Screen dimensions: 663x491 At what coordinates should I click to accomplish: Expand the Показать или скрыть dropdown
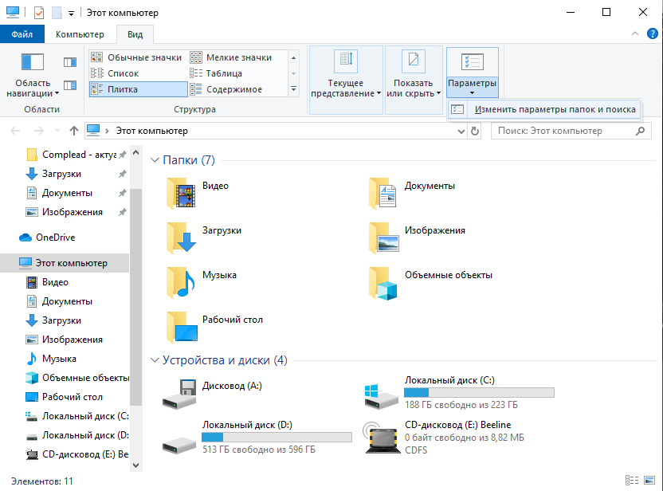tap(413, 77)
